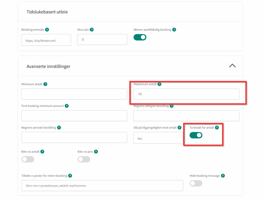
Task: Open help for Begrens seneste bestilling
Action: (x=59, y=128)
